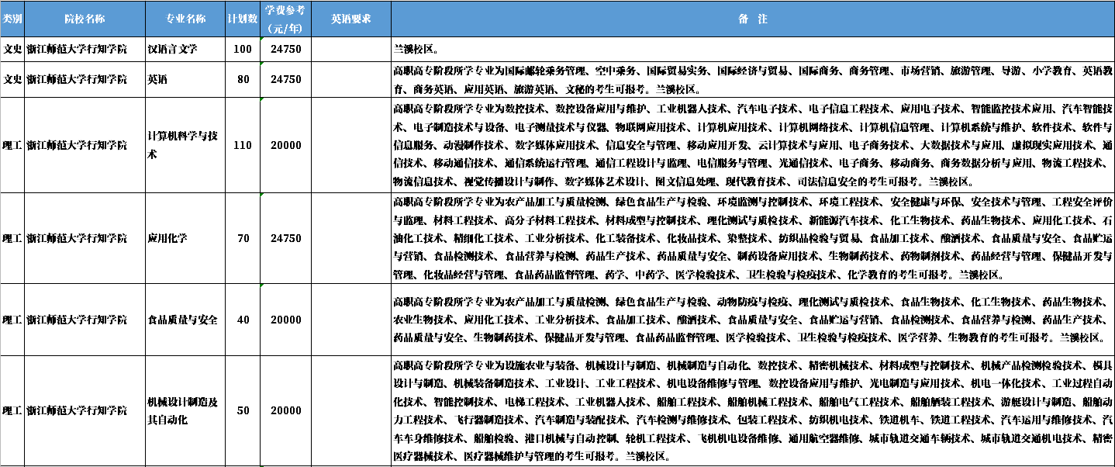Select the remarks cell of the 机械设计制造及其自动化 row
This screenshot has width=1115, height=467.
click(752, 410)
